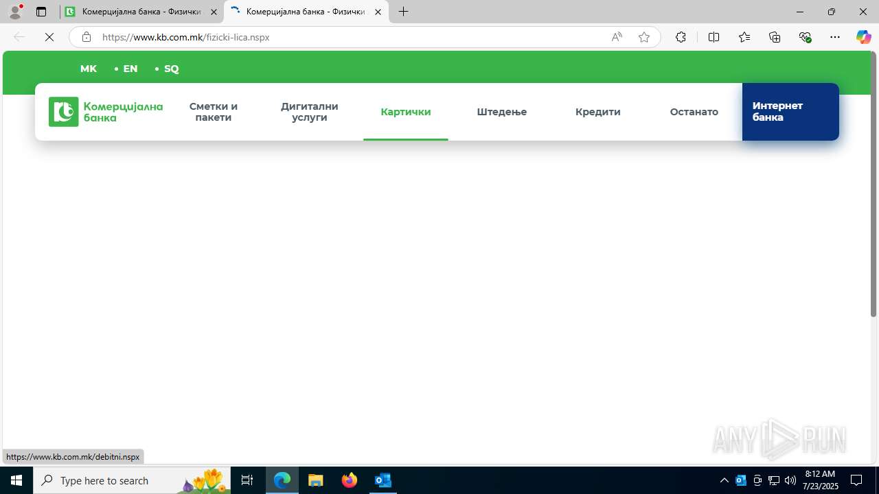This screenshot has width=879, height=494.
Task: Open the Collections icon
Action: tap(775, 37)
